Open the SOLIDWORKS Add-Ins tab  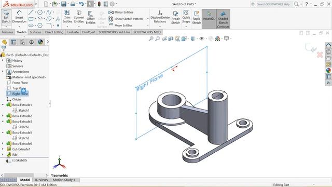click(114, 32)
